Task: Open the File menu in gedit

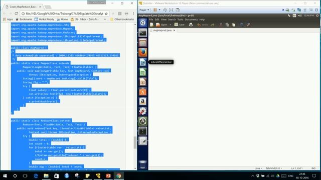Action: point(151,19)
